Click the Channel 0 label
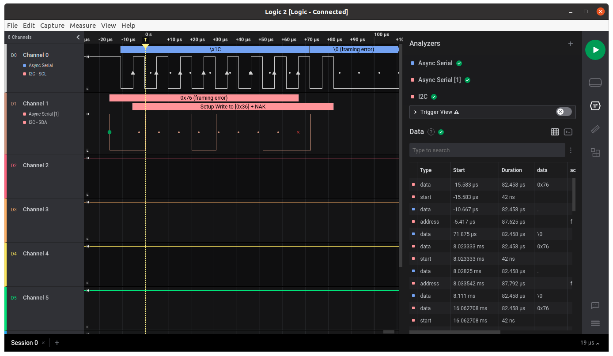This screenshot has height=356, width=613. [36, 55]
